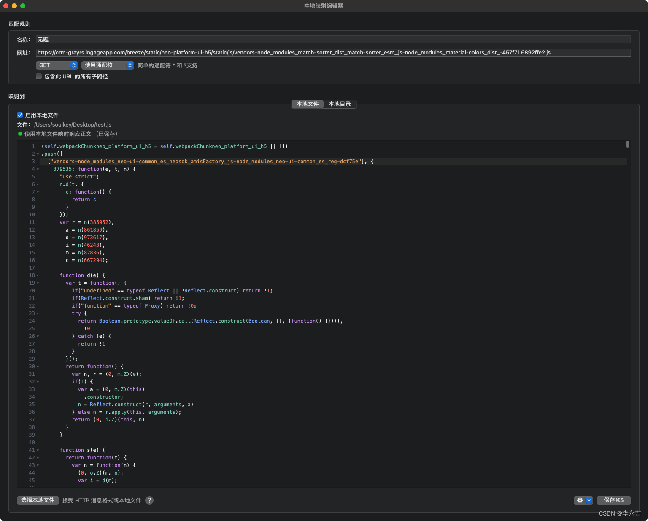The height and width of the screenshot is (521, 648).
Task: Collapse code fold at line 4
Action: click(x=38, y=169)
